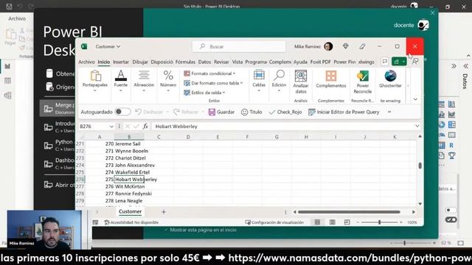472x265 pixels.
Task: Switch to the Dibujar ribbon tab
Action: [140, 62]
